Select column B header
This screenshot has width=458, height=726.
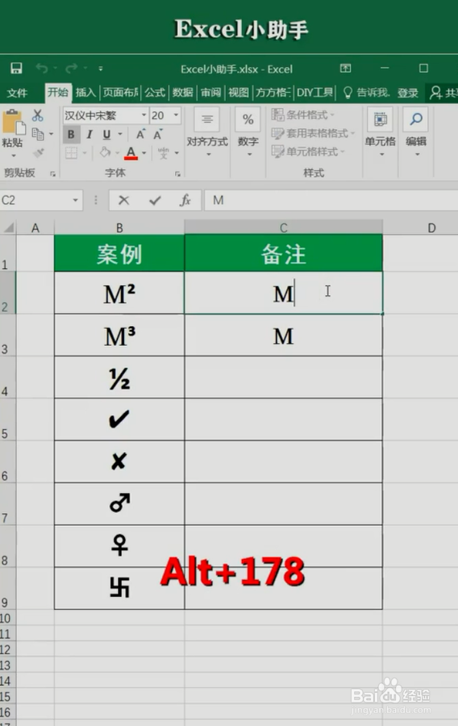tap(119, 227)
